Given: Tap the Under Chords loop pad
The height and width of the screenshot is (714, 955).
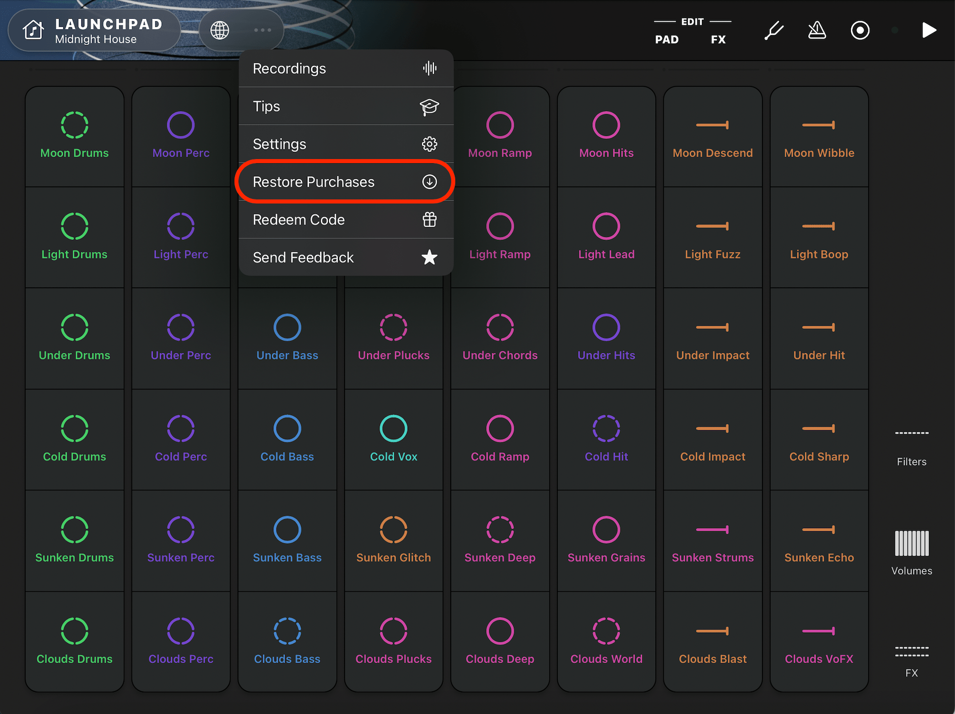Looking at the screenshot, I should click(500, 338).
